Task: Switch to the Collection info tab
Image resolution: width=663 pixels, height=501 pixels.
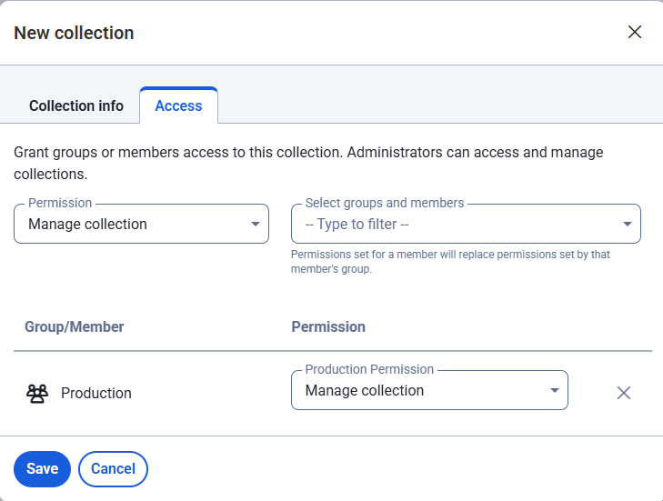Action: tap(76, 105)
